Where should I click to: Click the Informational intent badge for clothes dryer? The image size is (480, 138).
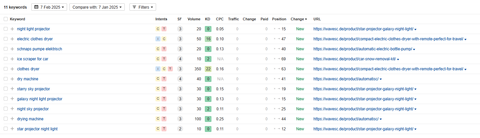(158, 69)
